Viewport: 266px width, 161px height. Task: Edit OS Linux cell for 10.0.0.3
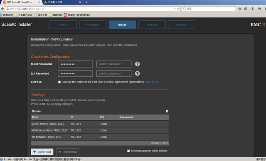pos(103,137)
